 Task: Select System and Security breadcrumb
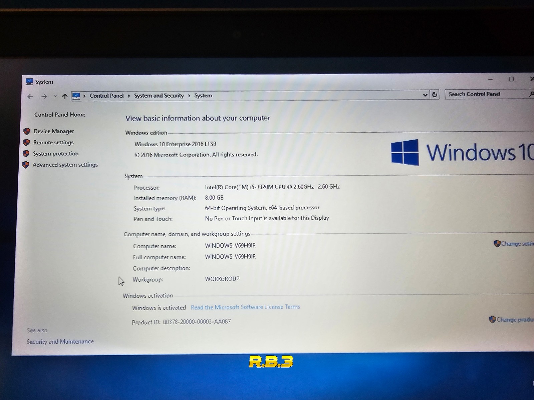(159, 96)
